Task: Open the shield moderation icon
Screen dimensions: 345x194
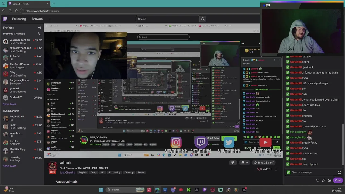Action: (x=318, y=180)
